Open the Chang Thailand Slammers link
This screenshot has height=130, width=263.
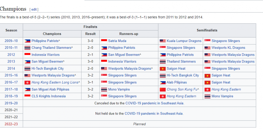click(x=51, y=48)
